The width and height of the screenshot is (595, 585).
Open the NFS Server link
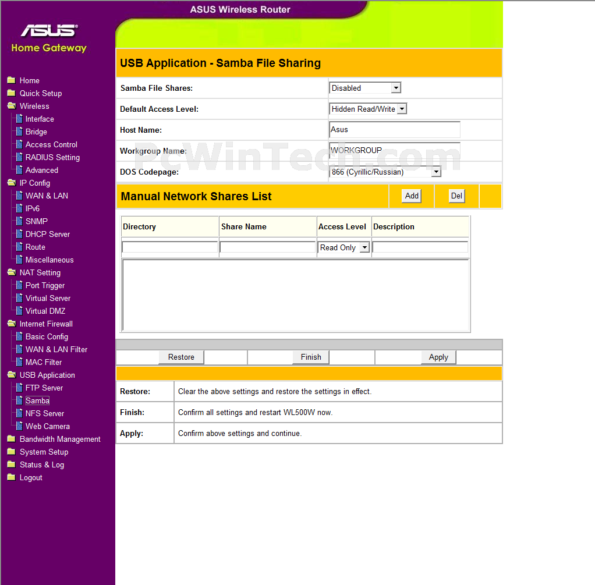point(45,413)
